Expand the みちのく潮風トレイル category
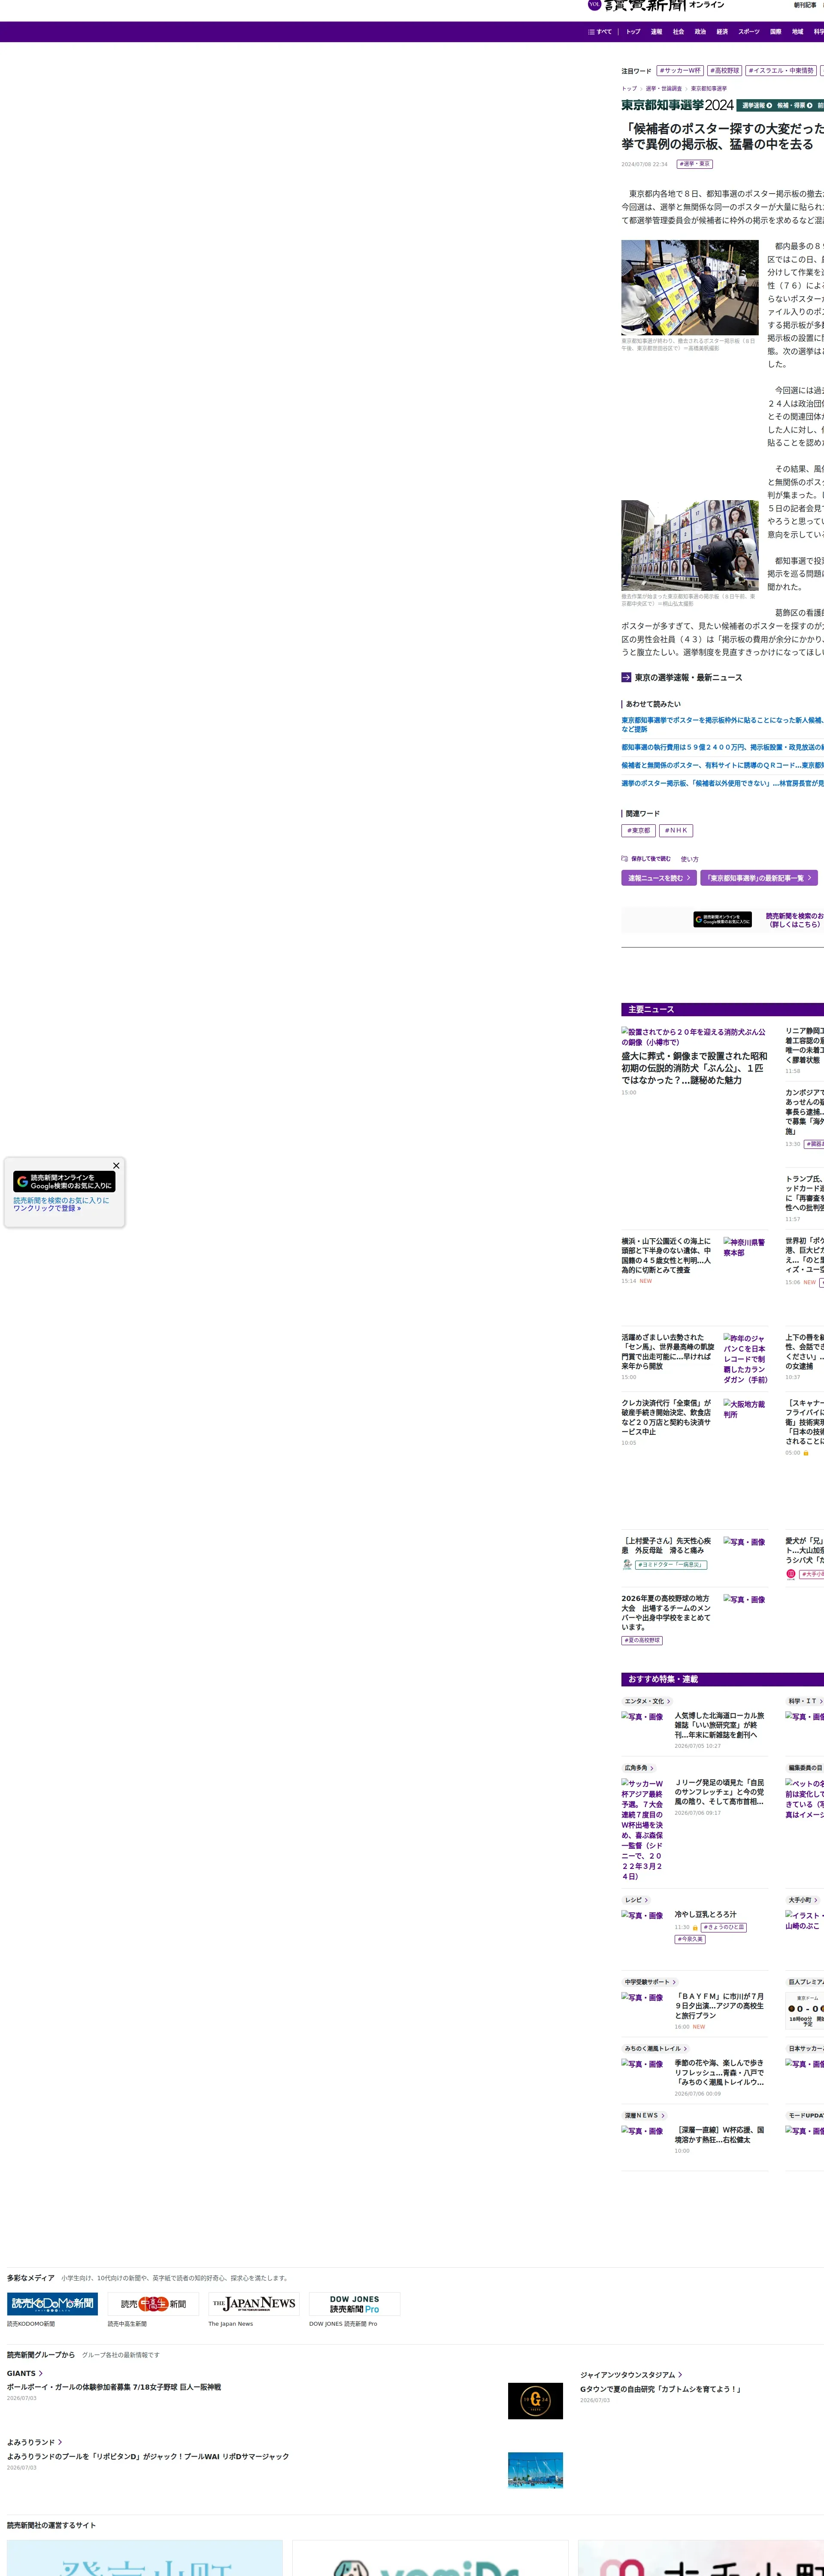This screenshot has width=824, height=2576. 655,2049
